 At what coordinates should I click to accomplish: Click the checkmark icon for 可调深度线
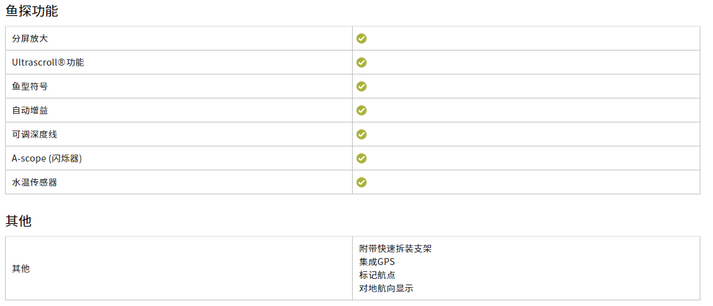[x=362, y=134]
